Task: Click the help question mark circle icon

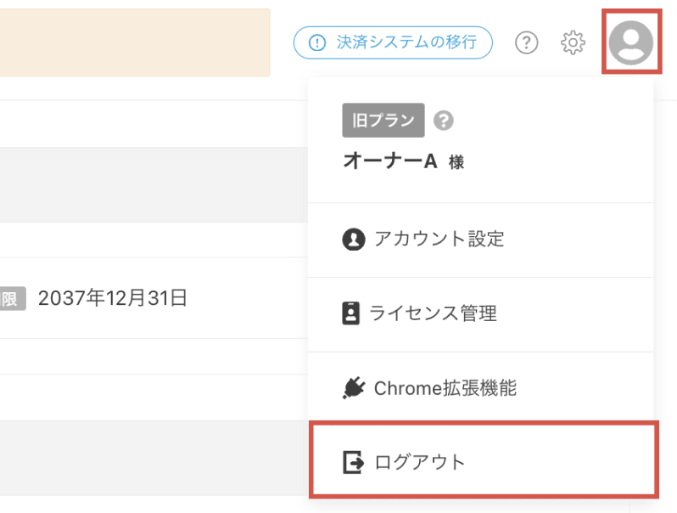Action: 526,42
